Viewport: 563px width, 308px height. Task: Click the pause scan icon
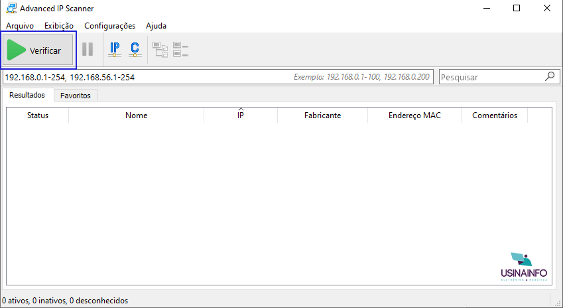(88, 49)
